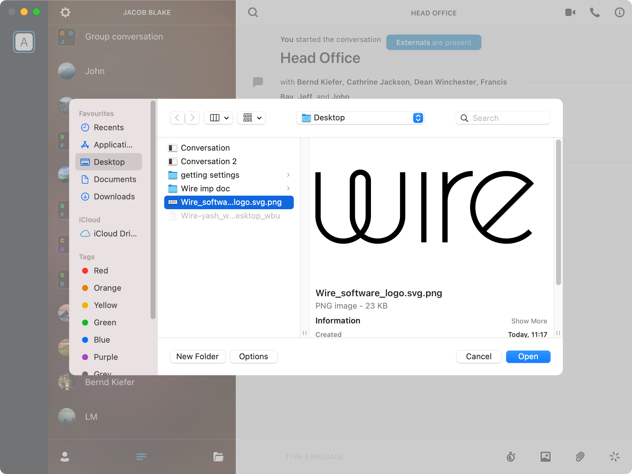The height and width of the screenshot is (474, 632).
Task: Choose the Green tag
Action: [x=109, y=322]
